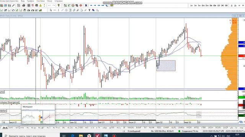Switch to the GAZP tab
Viewport: 245px width, 137px height.
[x=225, y=127]
